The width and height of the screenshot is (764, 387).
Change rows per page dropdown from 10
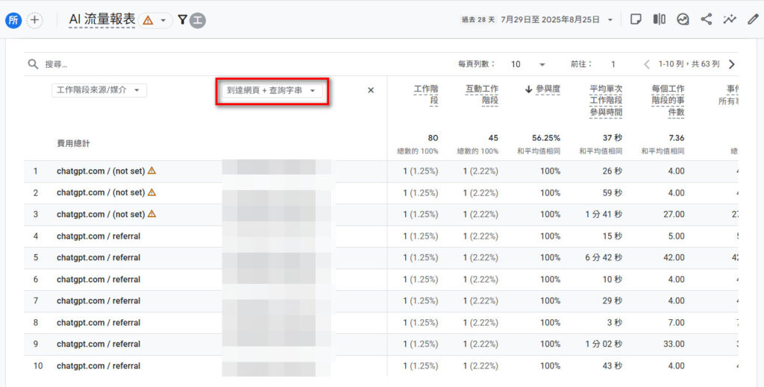pyautogui.click(x=527, y=64)
